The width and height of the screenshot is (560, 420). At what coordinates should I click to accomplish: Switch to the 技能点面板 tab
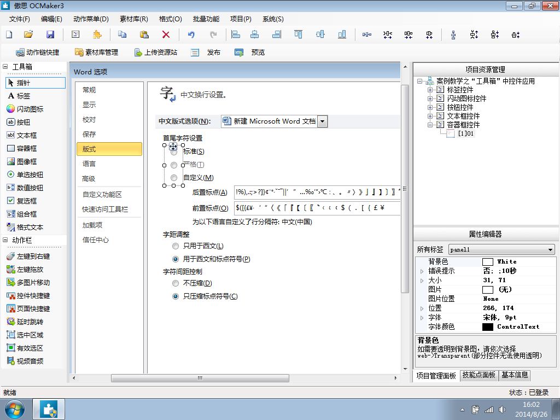click(x=479, y=375)
